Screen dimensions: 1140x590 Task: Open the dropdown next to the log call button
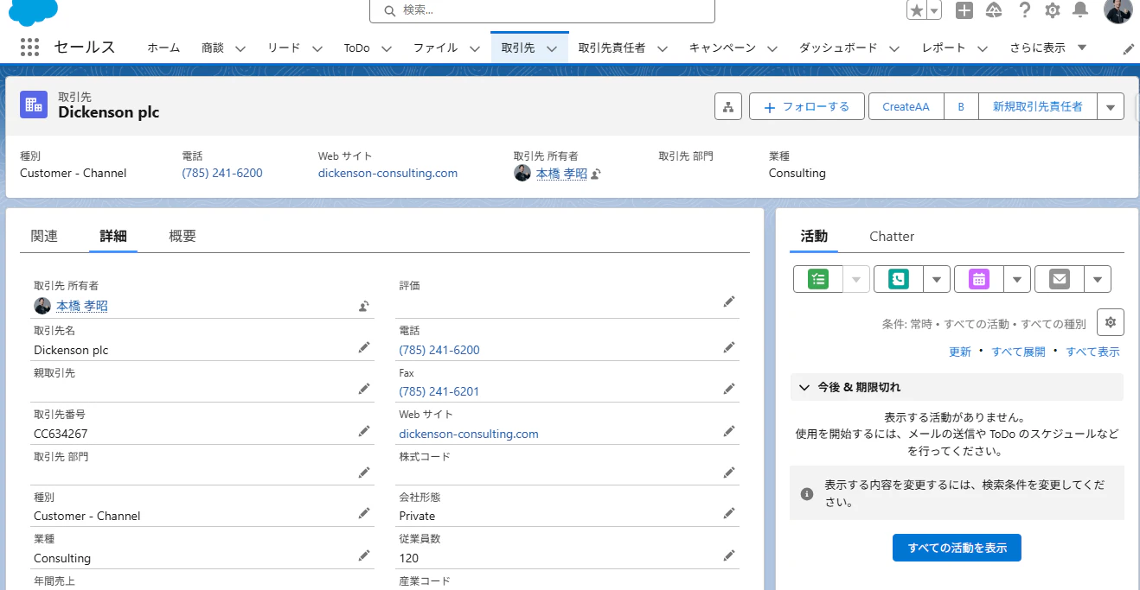click(x=937, y=279)
